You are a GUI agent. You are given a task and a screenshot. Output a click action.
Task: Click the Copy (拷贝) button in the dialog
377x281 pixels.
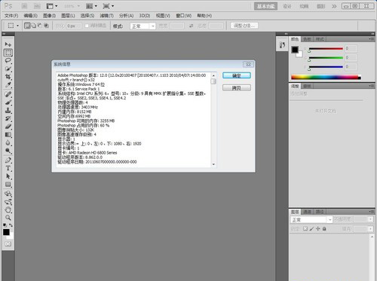tap(237, 88)
